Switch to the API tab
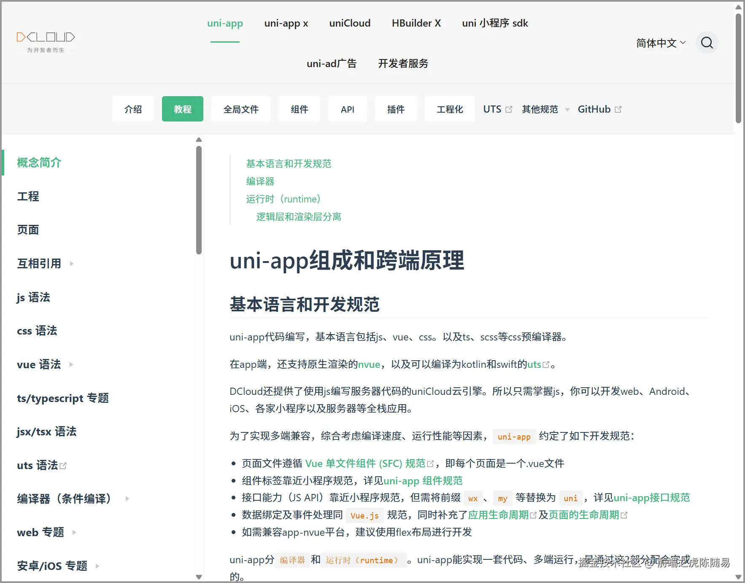This screenshot has height=583, width=745. click(348, 109)
